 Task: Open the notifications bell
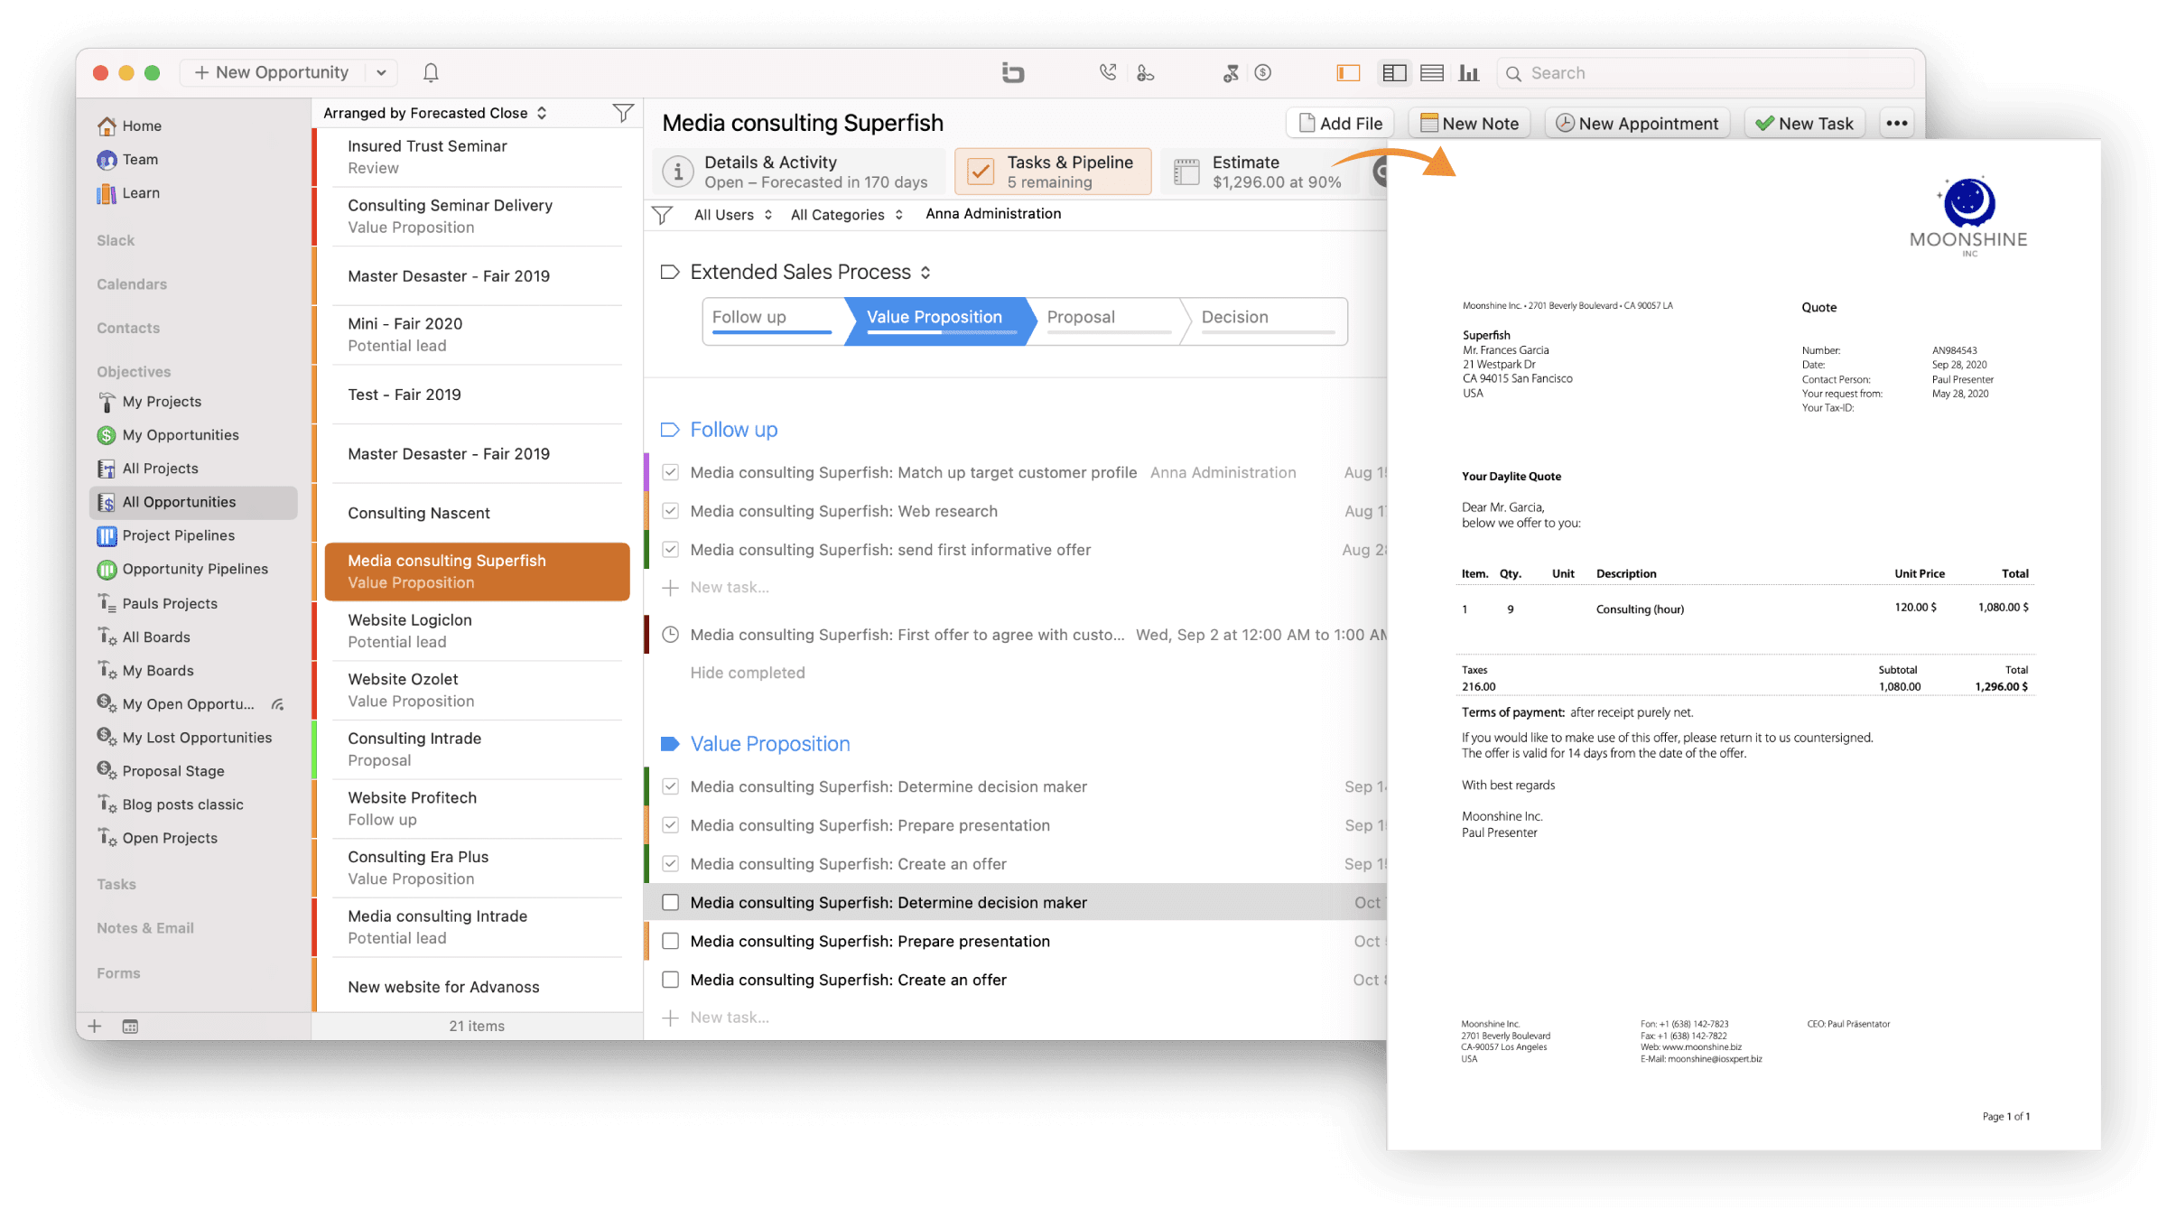[x=431, y=72]
